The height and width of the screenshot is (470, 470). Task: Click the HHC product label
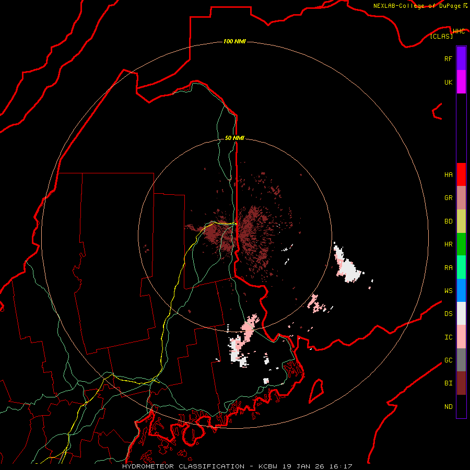(x=459, y=31)
